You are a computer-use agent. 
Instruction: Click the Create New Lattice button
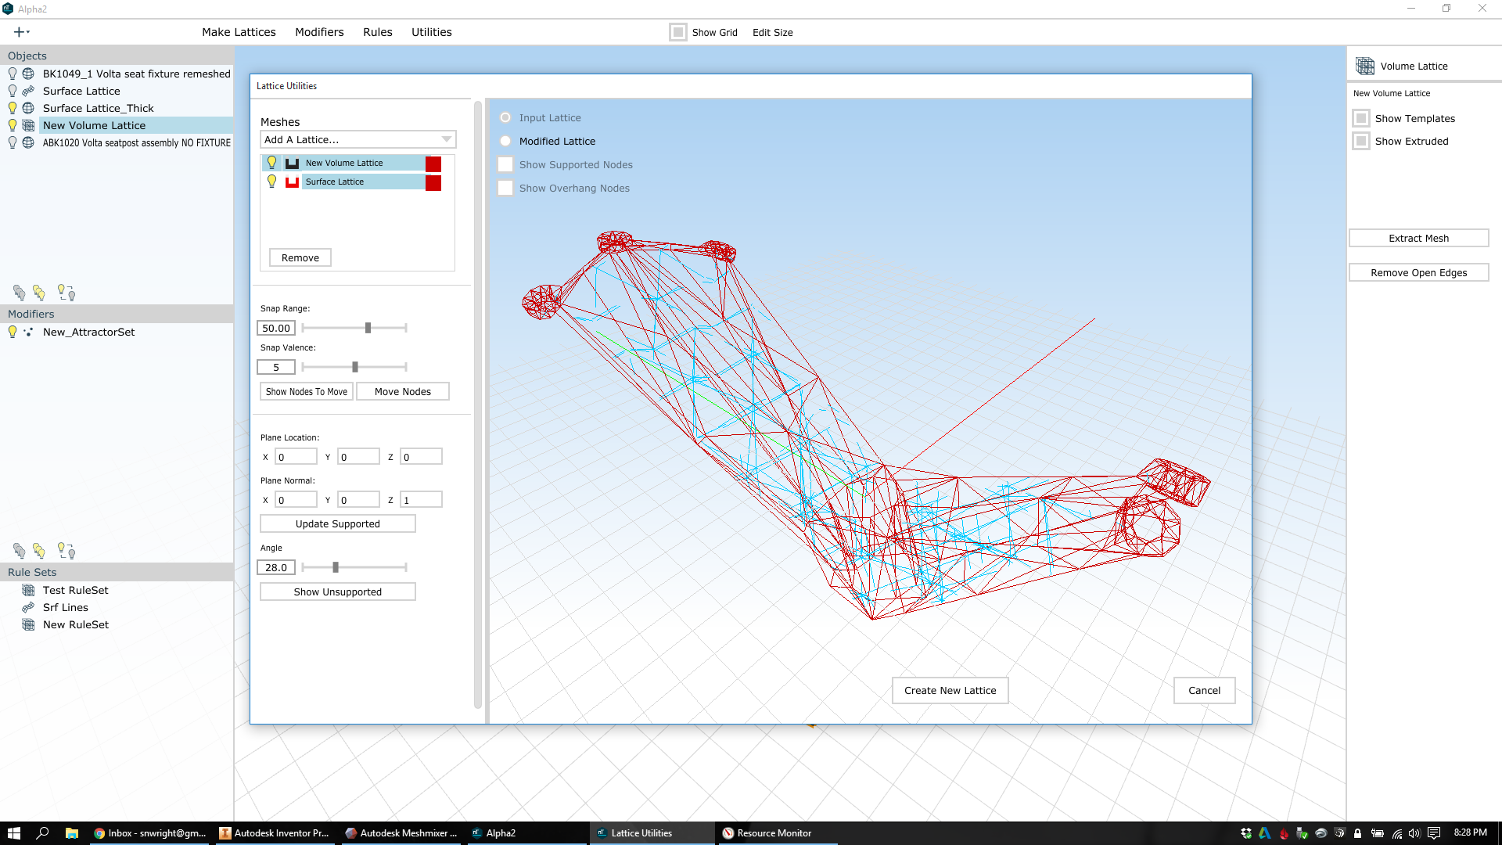click(950, 689)
